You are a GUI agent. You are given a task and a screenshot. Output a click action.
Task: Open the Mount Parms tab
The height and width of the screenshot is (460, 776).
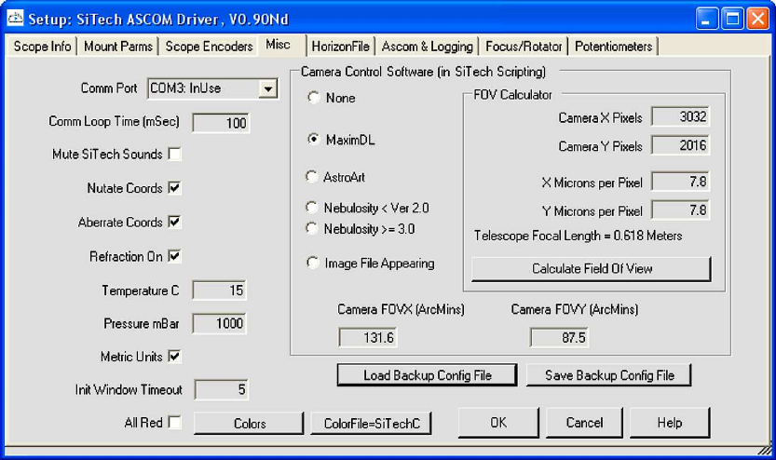118,47
